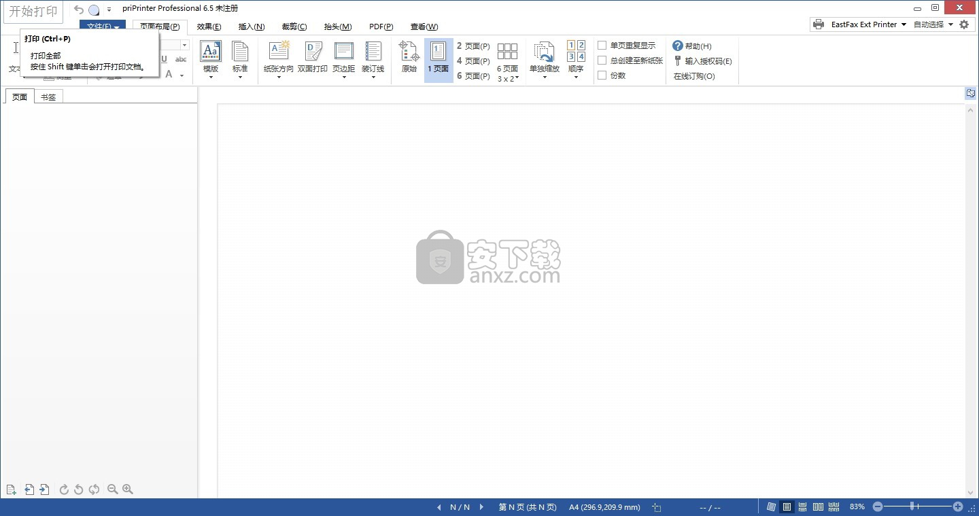The height and width of the screenshot is (516, 979).
Task: Switch to the PDF(P) ribbon tab
Action: [x=381, y=27]
